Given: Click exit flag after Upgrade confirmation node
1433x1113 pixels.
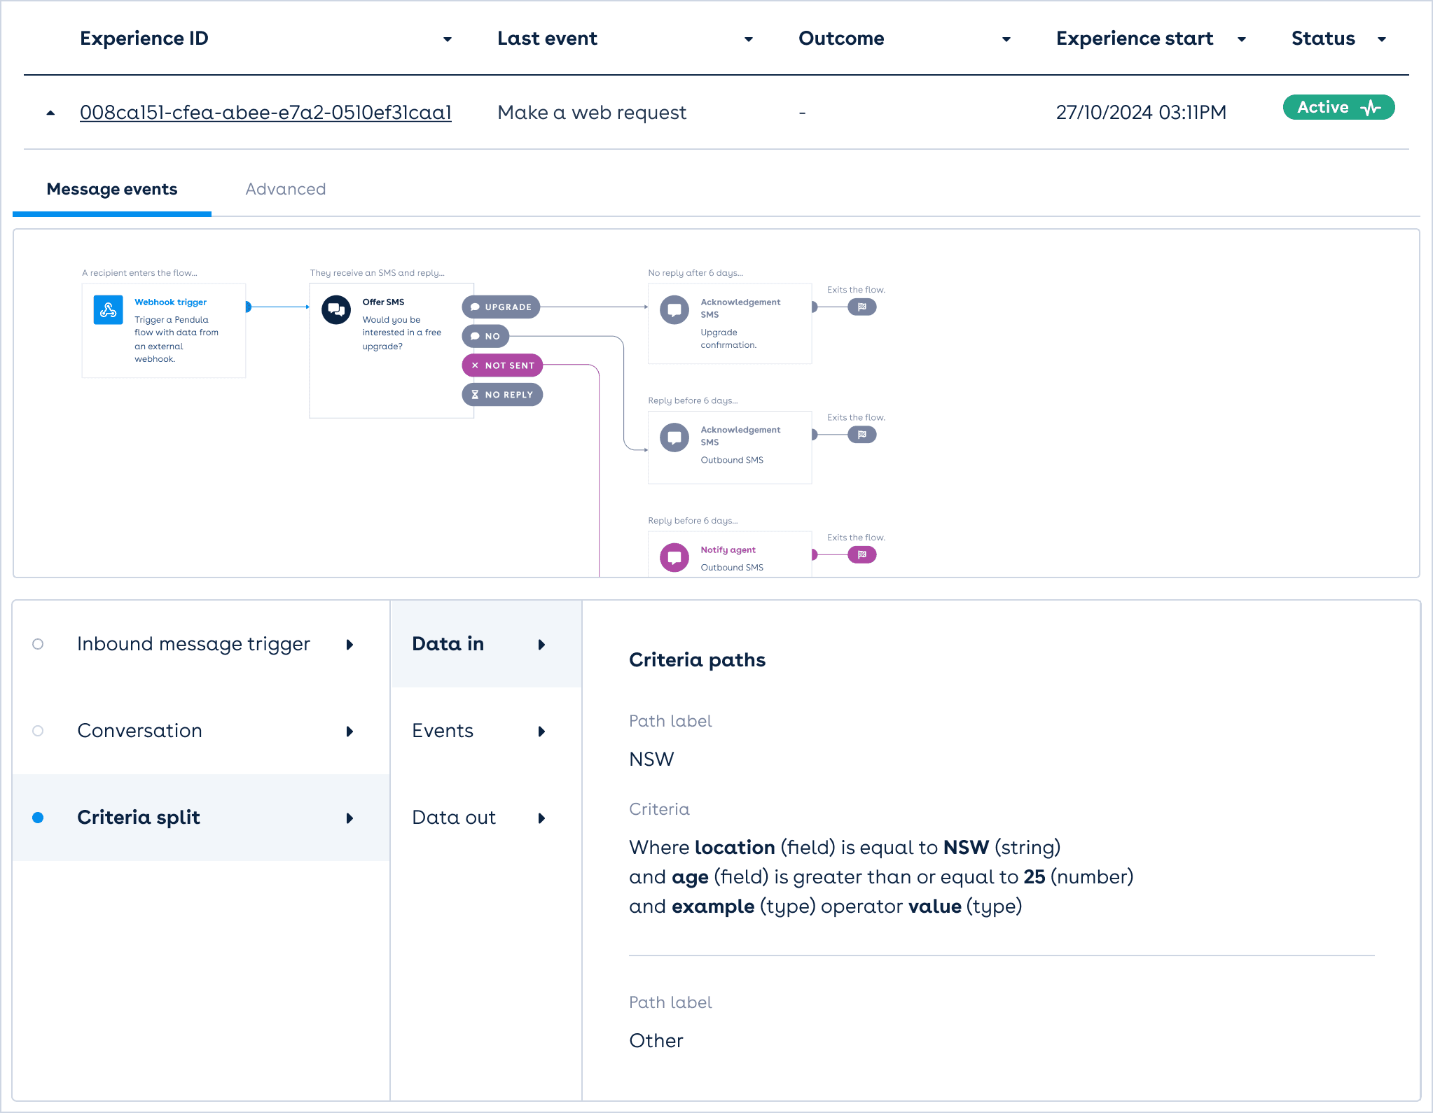Looking at the screenshot, I should point(861,307).
